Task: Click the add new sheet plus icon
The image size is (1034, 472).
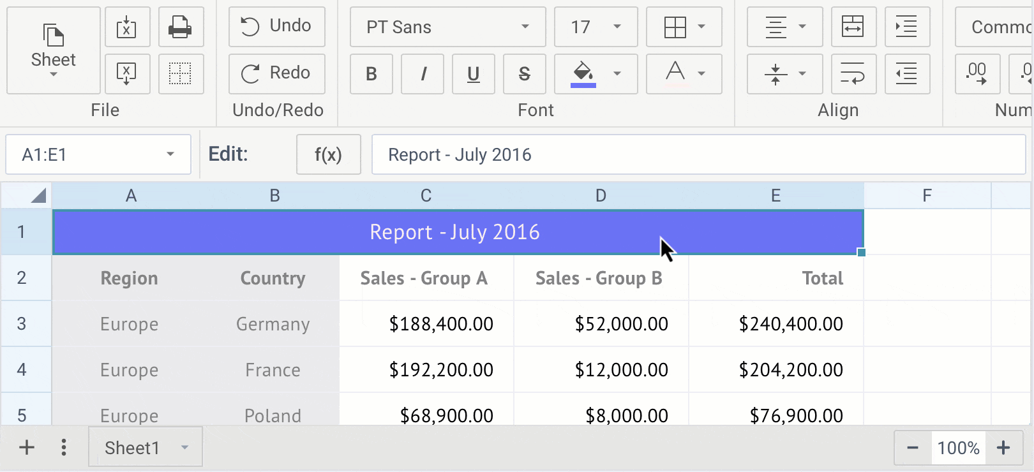Action: pyautogui.click(x=27, y=448)
